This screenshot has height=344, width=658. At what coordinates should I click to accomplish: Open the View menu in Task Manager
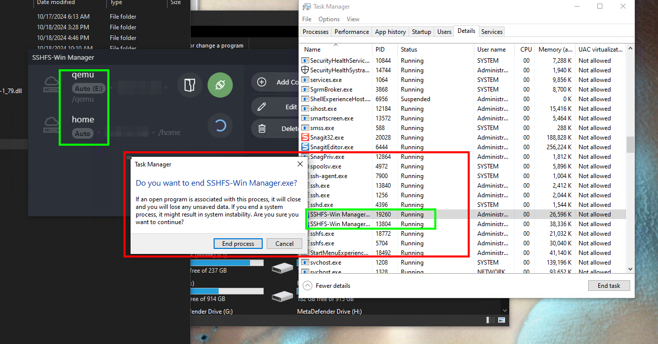tap(353, 19)
